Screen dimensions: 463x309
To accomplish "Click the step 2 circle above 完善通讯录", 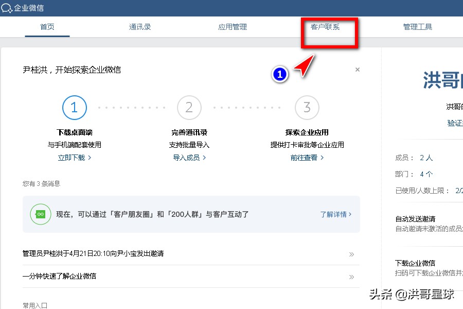I will pos(189,108).
